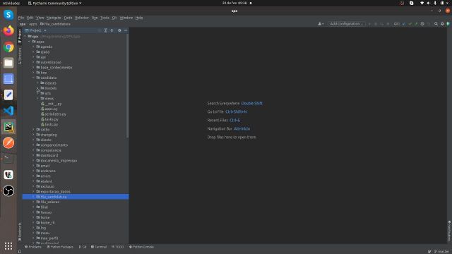Click the collapse all icon in Project panel
The image size is (452, 254).
tap(112, 30)
